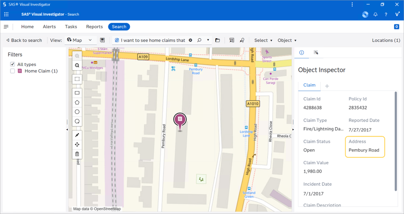404x214 pixels.
Task: Click the Home Claim purple type icon
Action: (x=19, y=71)
